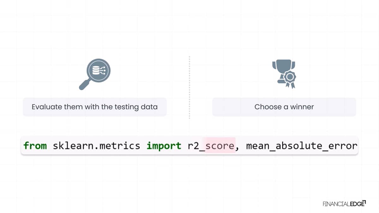Click the "r2" prefix in the code
Image resolution: width=379 pixels, height=213 pixels.
[193, 146]
